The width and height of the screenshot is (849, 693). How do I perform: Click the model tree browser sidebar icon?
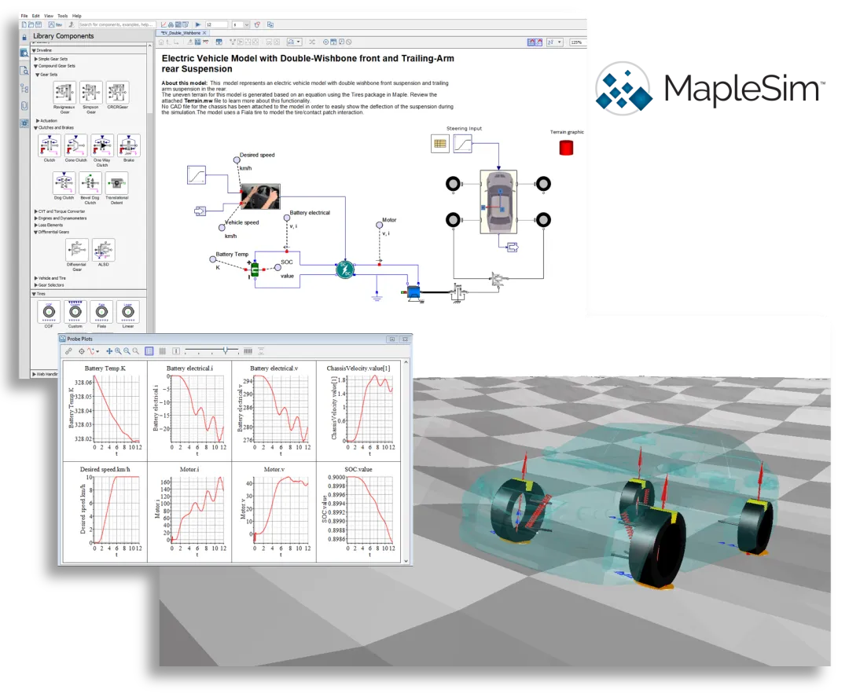24,88
